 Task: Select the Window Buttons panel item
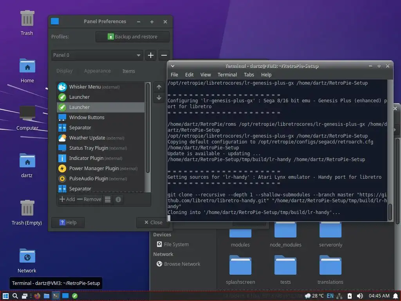coord(101,118)
